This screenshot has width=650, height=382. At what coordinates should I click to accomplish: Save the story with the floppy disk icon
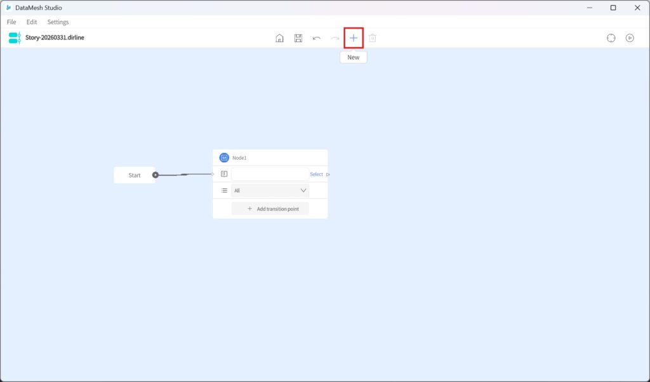298,38
